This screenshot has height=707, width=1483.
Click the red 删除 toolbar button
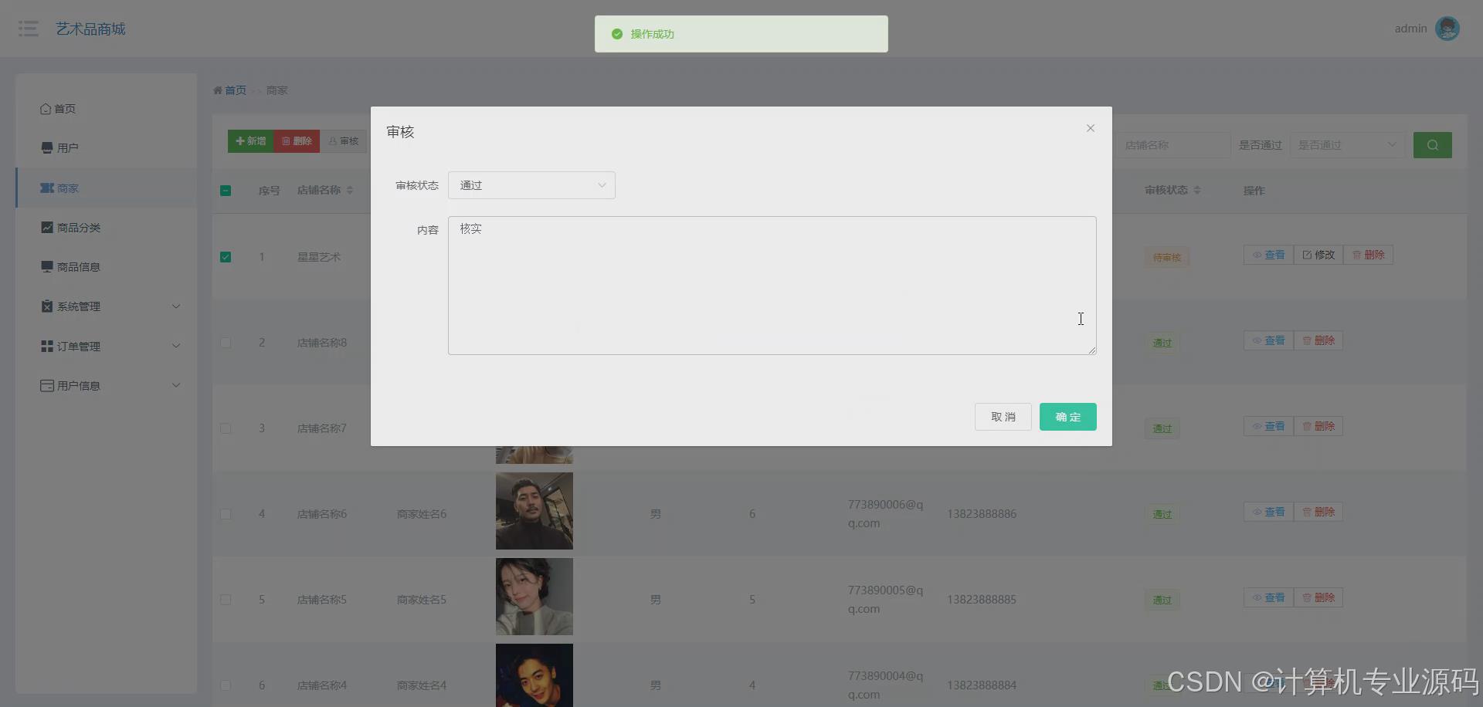tap(297, 141)
